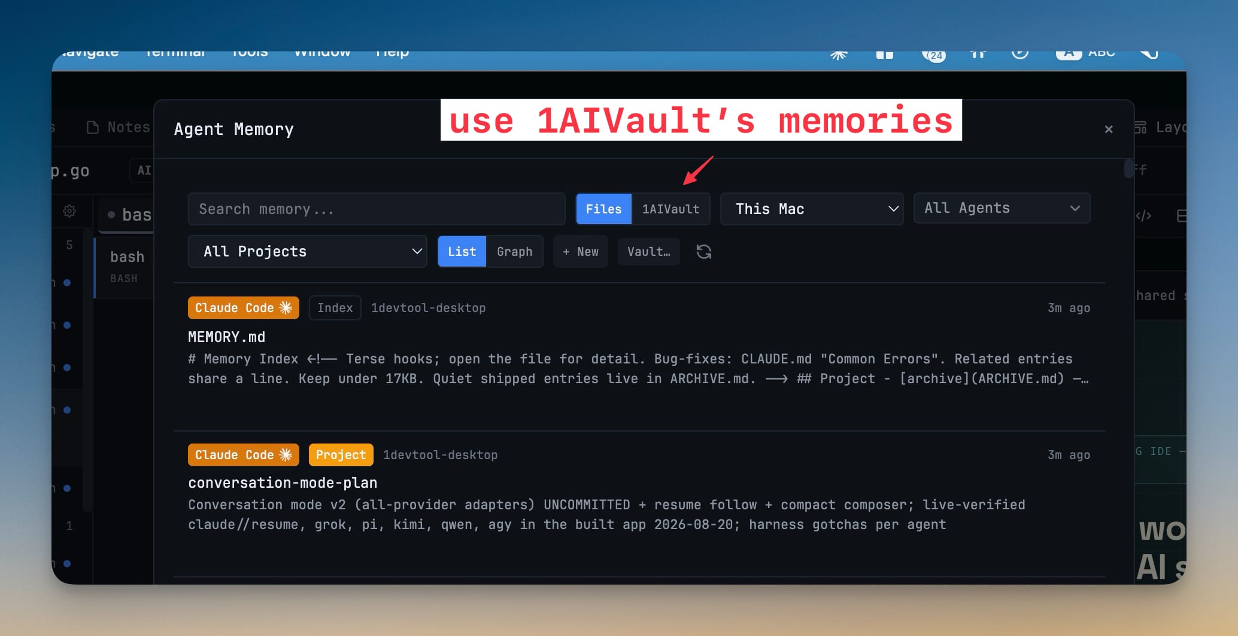Open the Vault… options
Screen dimensions: 1238x636
tap(649, 252)
